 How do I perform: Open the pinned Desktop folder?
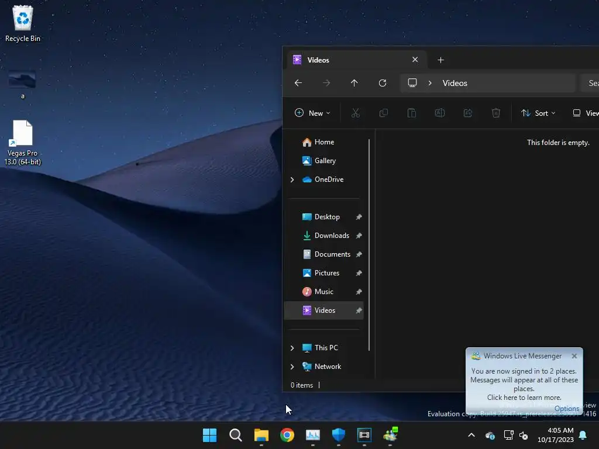tap(324, 217)
